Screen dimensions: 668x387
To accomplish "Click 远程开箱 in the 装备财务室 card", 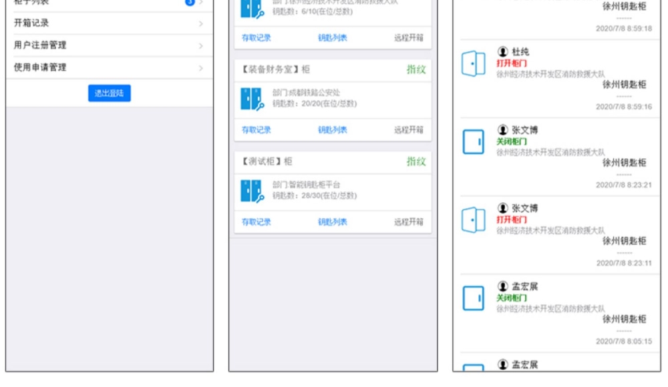I will [409, 130].
